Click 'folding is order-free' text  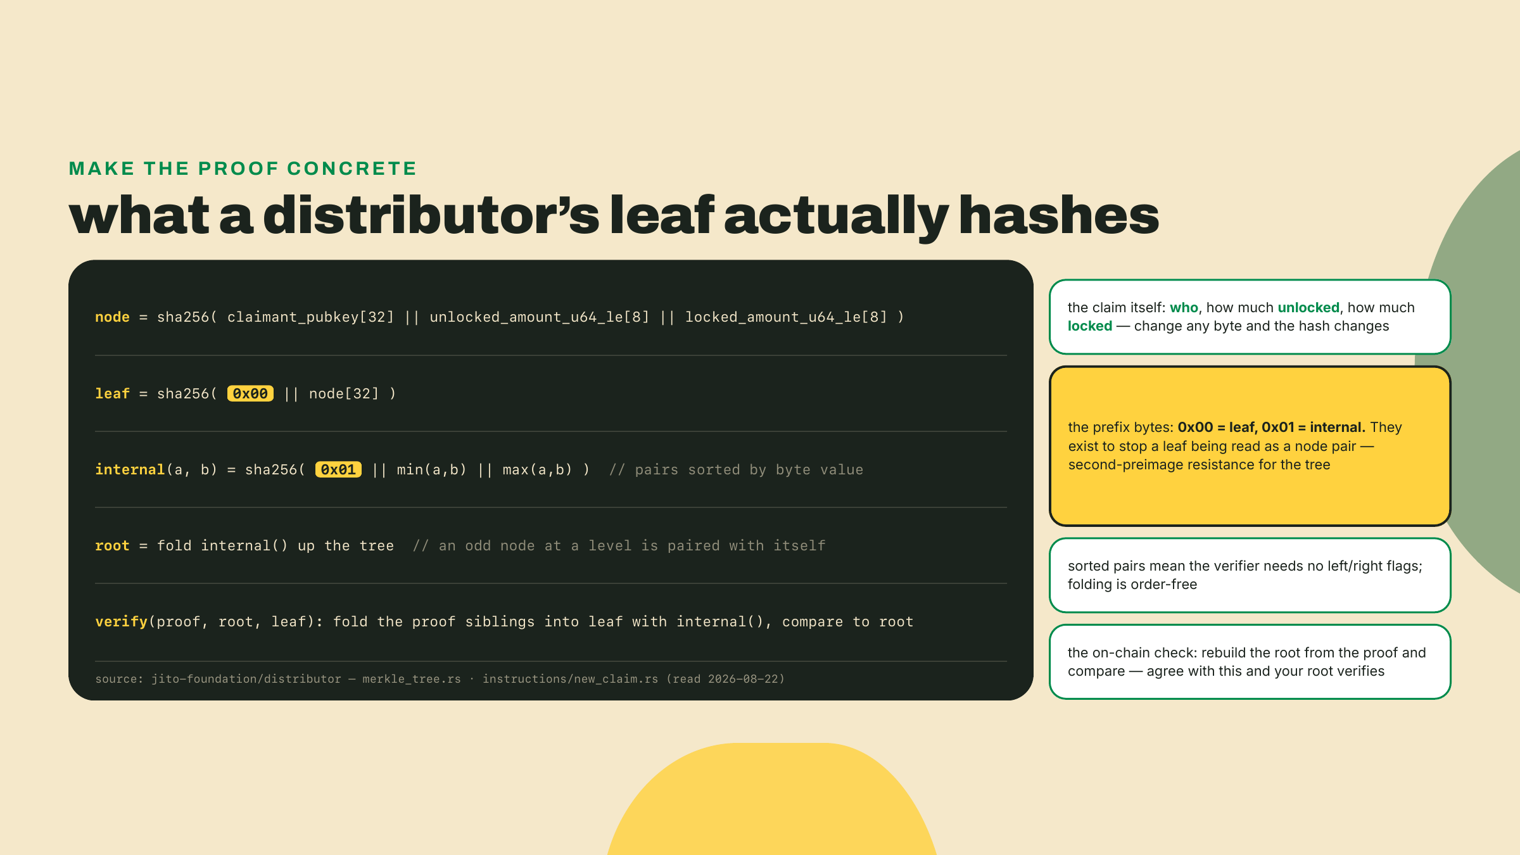click(1132, 585)
